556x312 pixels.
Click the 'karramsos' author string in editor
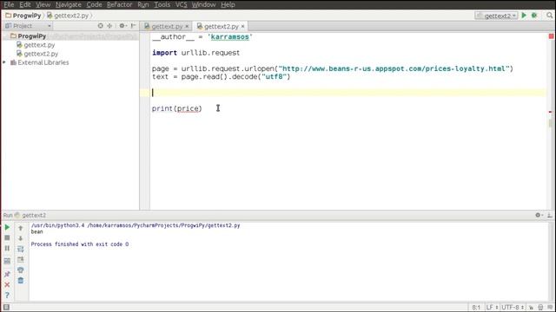(229, 36)
